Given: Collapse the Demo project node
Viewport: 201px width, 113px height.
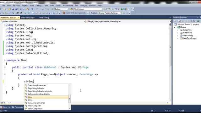Looking at the screenshot, I should coord(175,27).
